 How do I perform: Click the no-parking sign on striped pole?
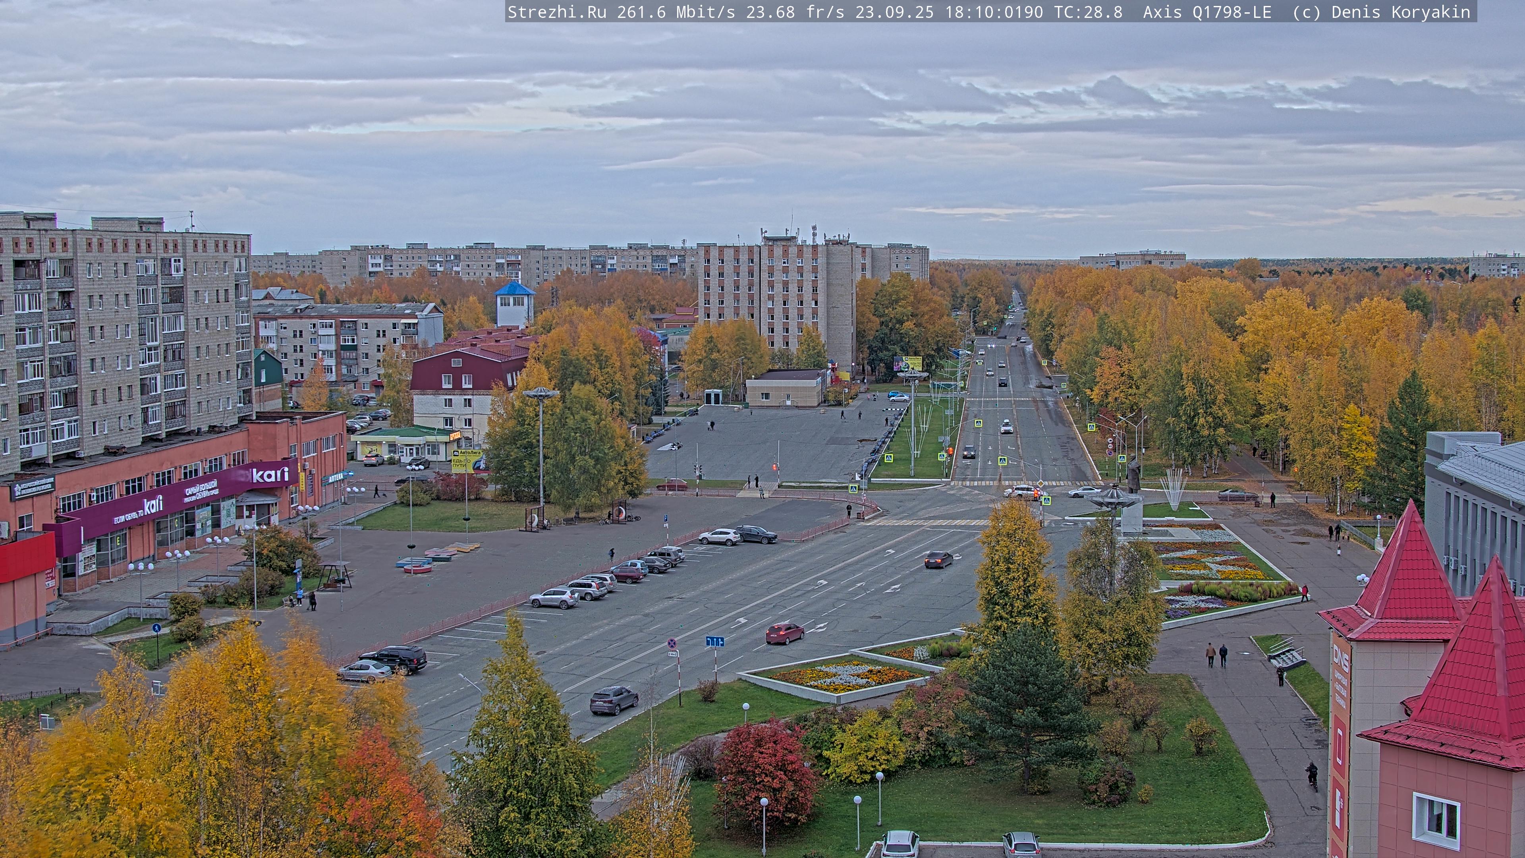tap(672, 643)
